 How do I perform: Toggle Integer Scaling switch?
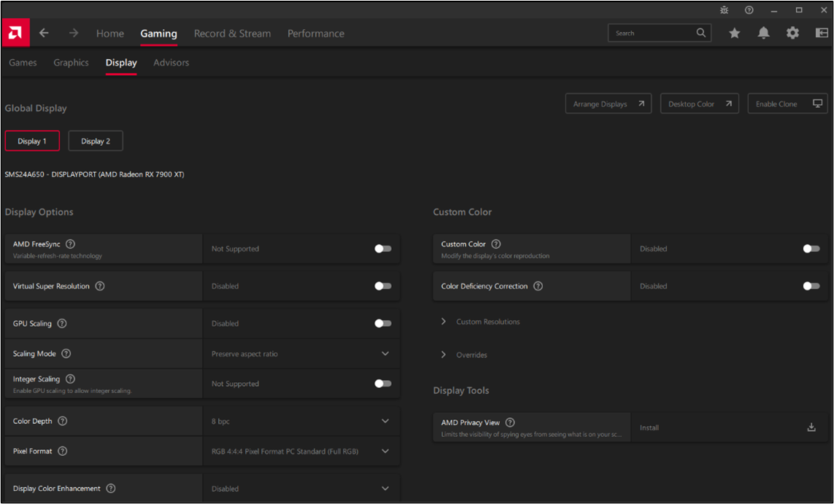tap(383, 384)
